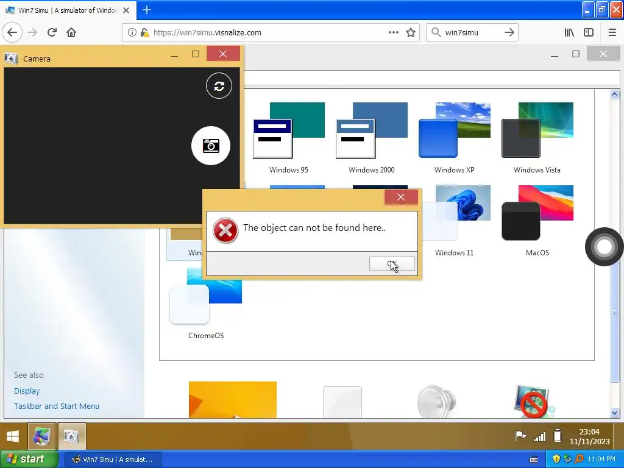The image size is (624, 468).
Task: Choose the Windows Vista theme
Action: [537, 138]
